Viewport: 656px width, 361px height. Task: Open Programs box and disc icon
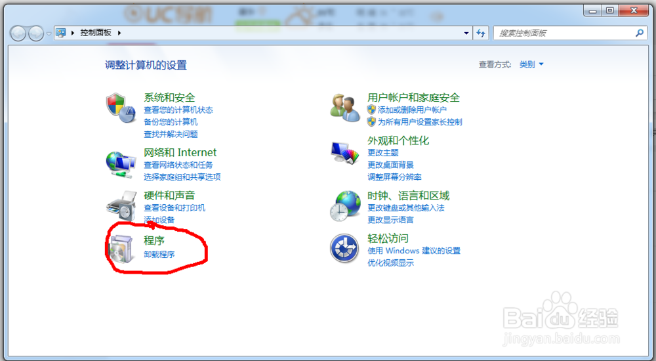coord(121,249)
